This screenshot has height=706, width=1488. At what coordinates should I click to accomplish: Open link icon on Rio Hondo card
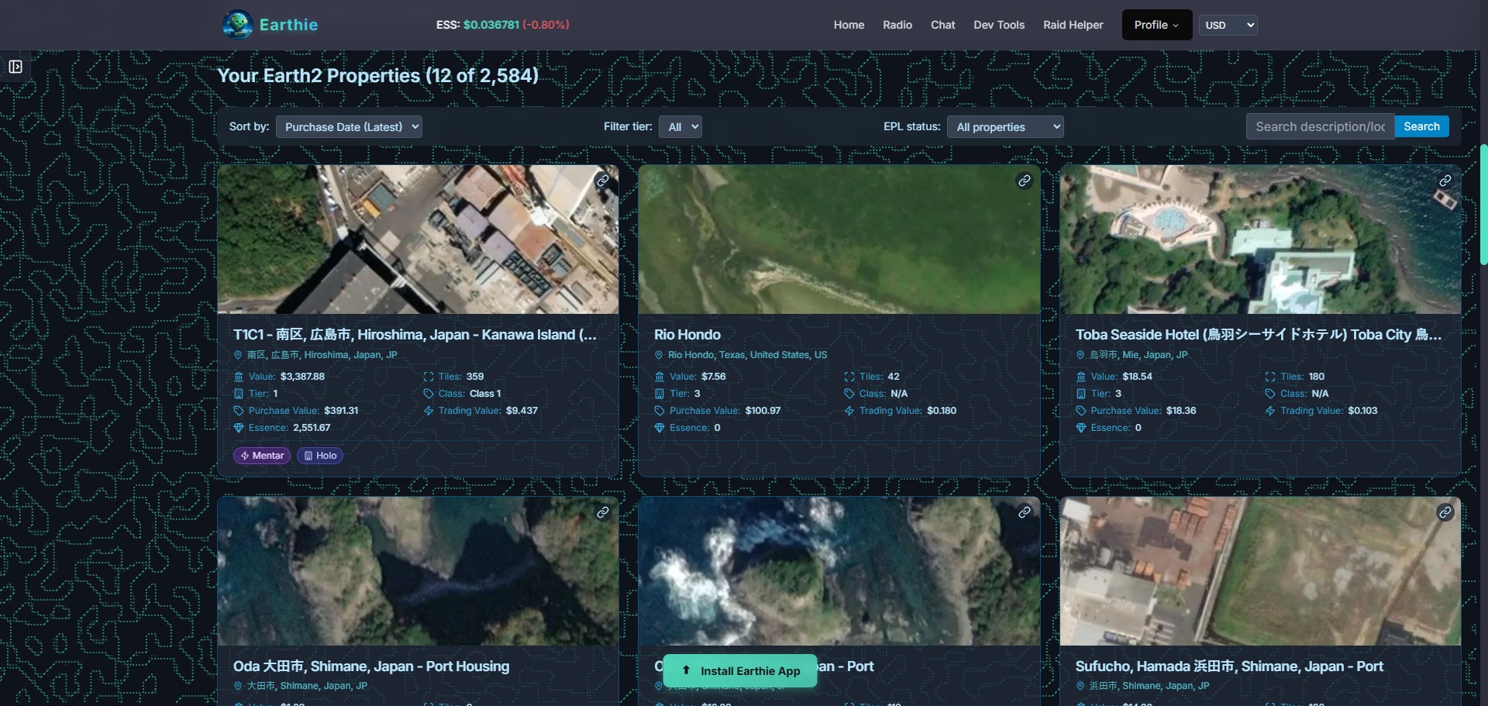[x=1025, y=181]
